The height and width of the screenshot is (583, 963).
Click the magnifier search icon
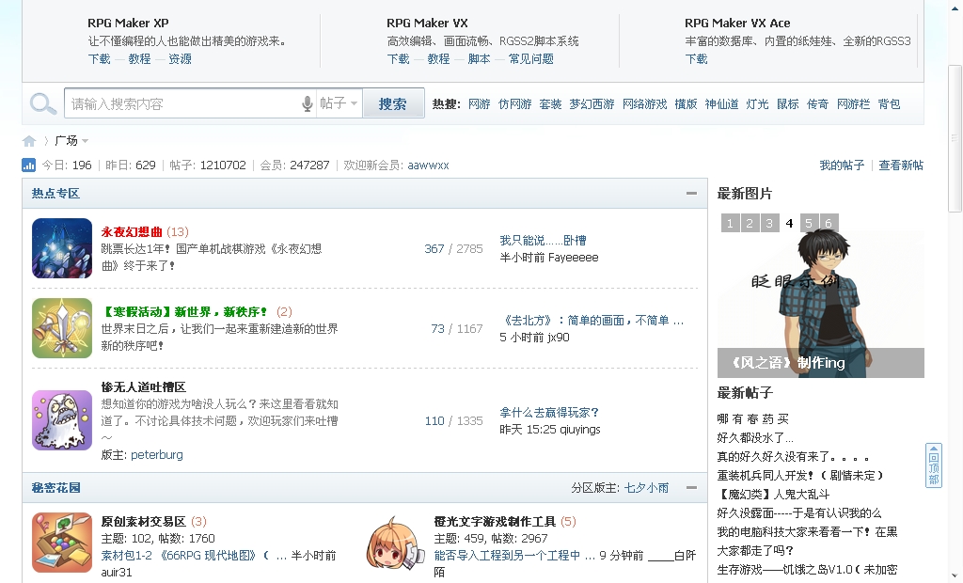coord(43,103)
